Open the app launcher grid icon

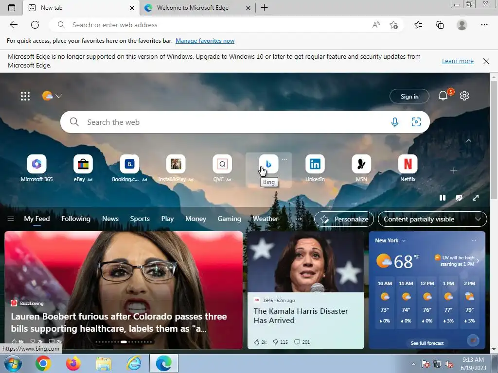click(x=25, y=96)
